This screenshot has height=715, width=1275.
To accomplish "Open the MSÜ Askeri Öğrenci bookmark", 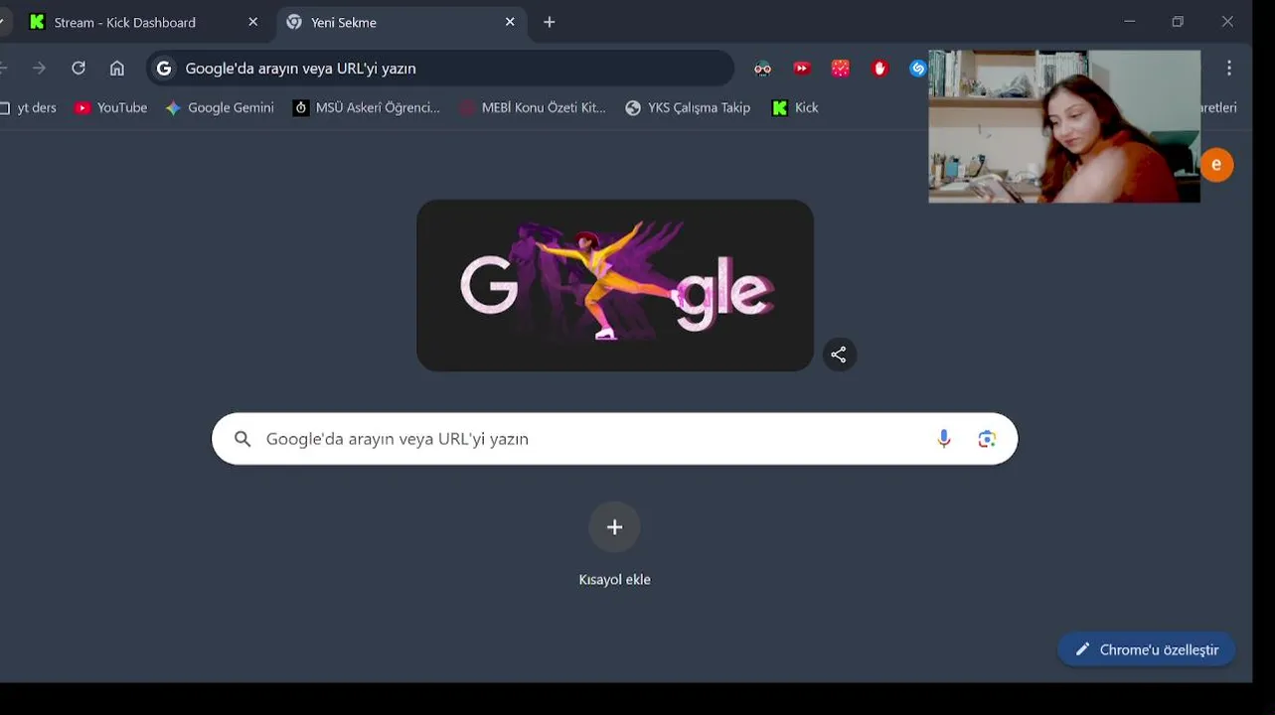I will 367,108.
